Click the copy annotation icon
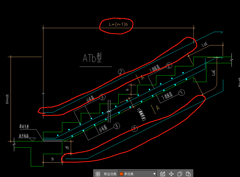 [x=180, y=174]
